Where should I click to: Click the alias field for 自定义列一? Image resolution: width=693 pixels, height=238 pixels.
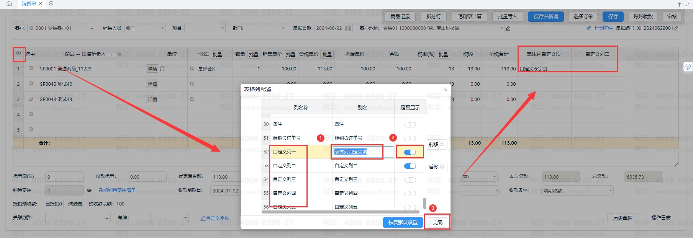[362, 152]
